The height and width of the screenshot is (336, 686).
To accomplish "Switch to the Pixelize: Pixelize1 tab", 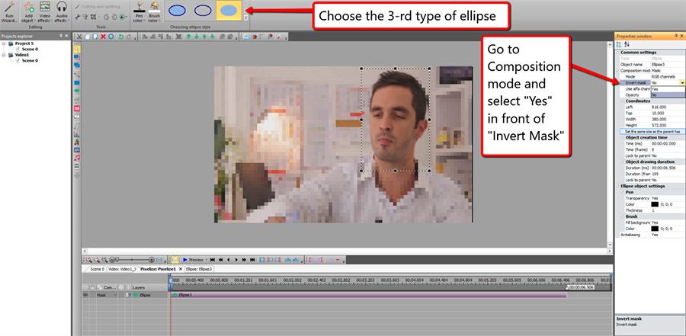I will coord(158,269).
